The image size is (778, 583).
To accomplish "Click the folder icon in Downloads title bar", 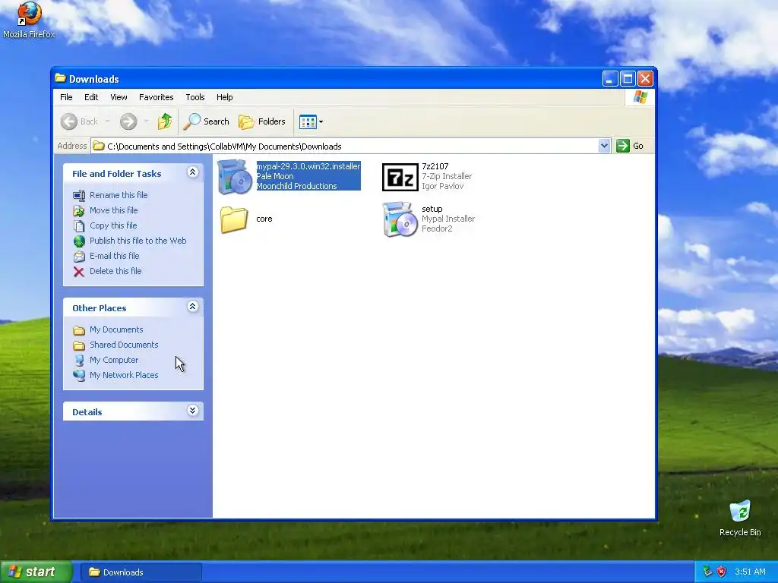I will click(x=61, y=78).
